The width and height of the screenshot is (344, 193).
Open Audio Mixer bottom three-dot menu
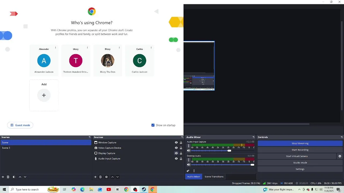pyautogui.click(x=194, y=171)
